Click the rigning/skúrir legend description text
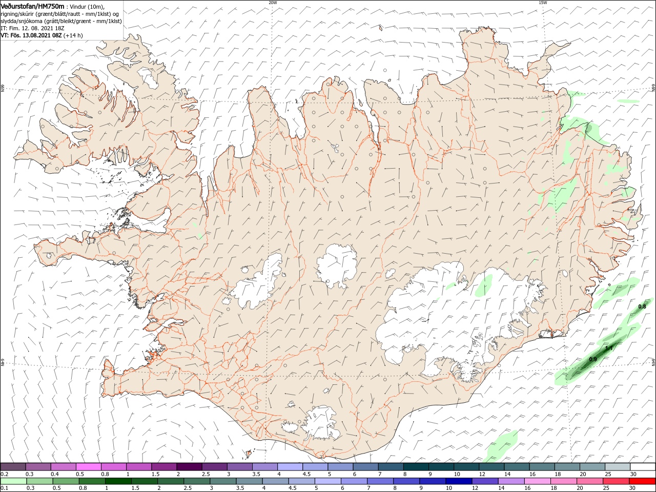Image resolution: width=656 pixels, height=492 pixels. pos(59,14)
